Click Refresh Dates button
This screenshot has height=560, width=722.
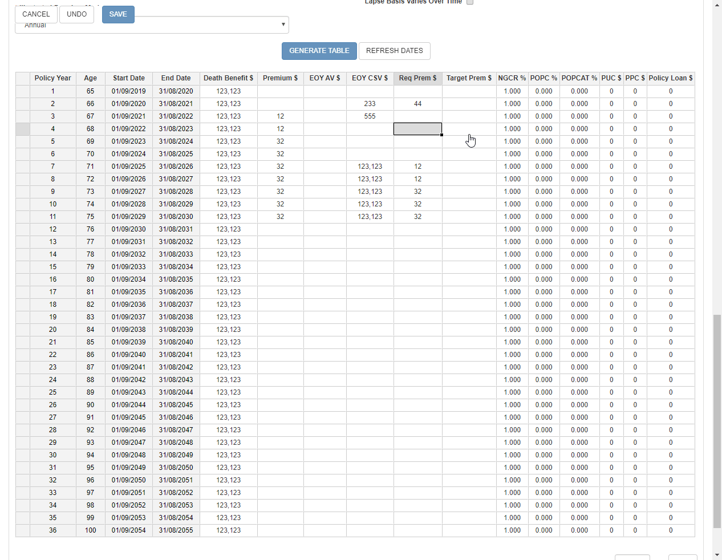pyautogui.click(x=394, y=51)
